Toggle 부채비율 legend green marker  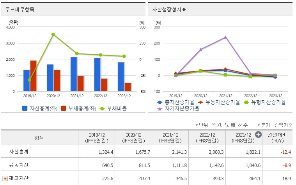click(x=102, y=109)
